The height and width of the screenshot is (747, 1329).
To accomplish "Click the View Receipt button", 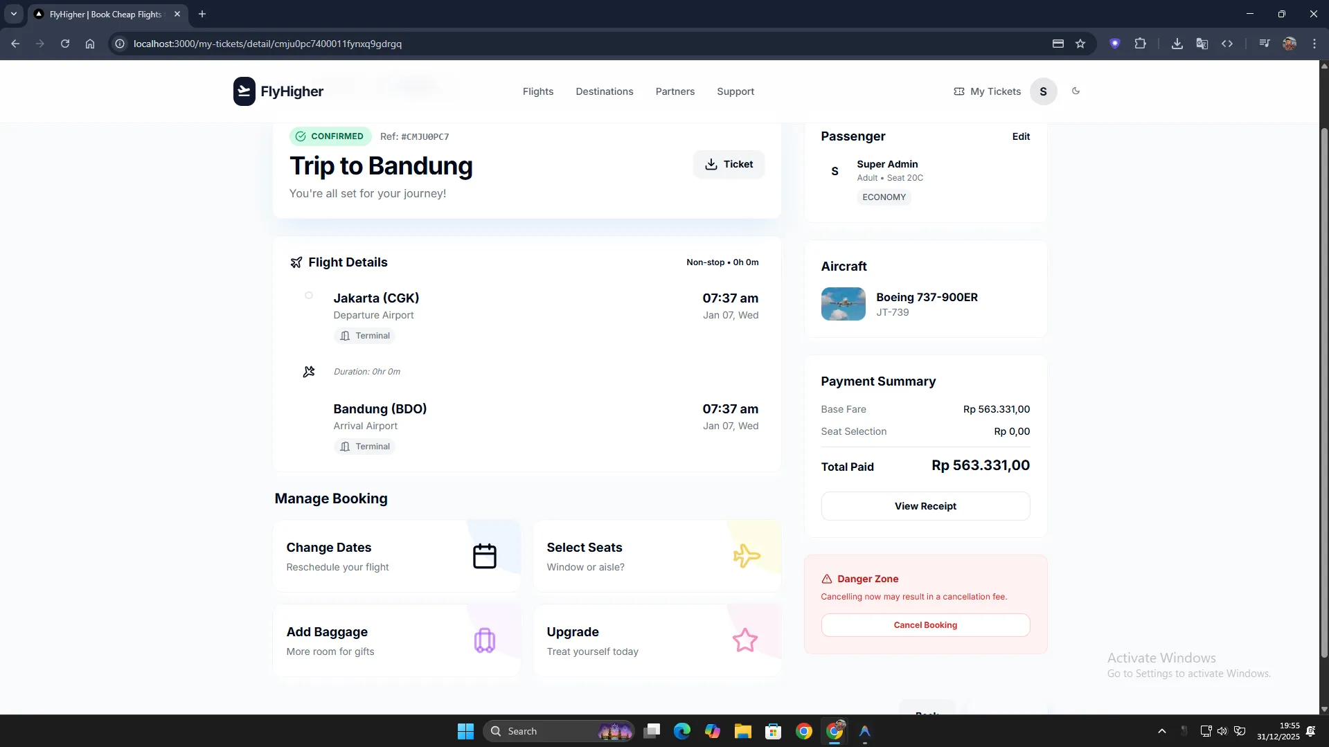I will [925, 506].
